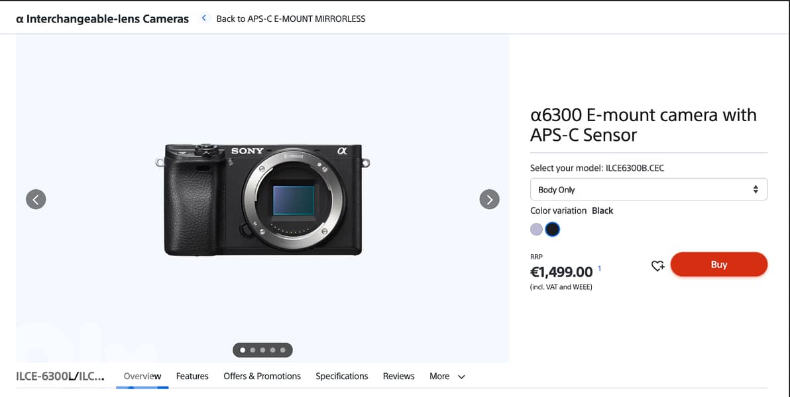Click the alpha logo in top left
Image resolution: width=790 pixels, height=397 pixels.
tap(20, 19)
